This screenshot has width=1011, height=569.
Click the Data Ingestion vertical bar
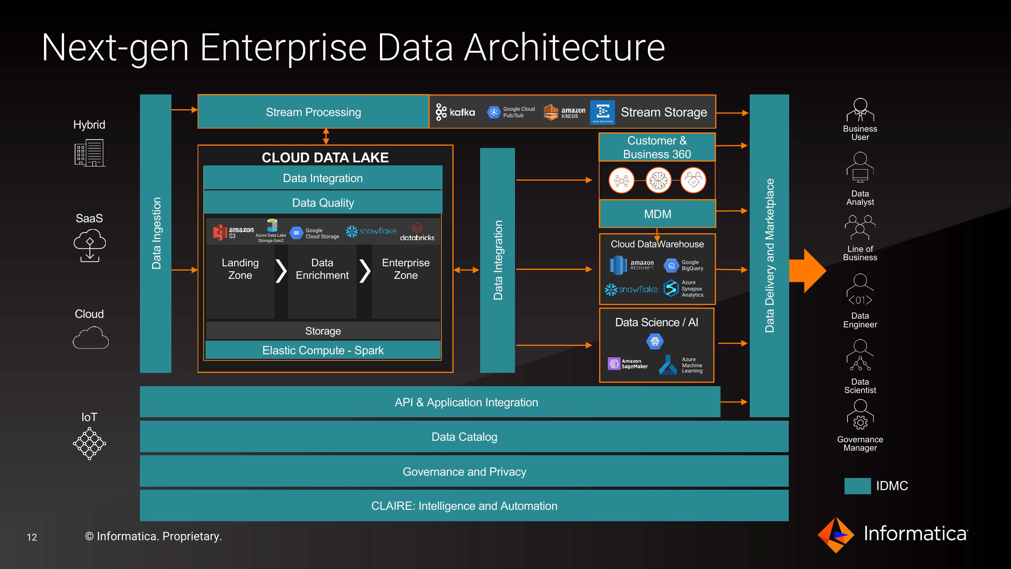(156, 233)
